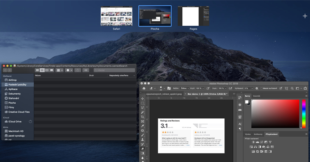
Task: Select the Blur tool
Action: 142,158
